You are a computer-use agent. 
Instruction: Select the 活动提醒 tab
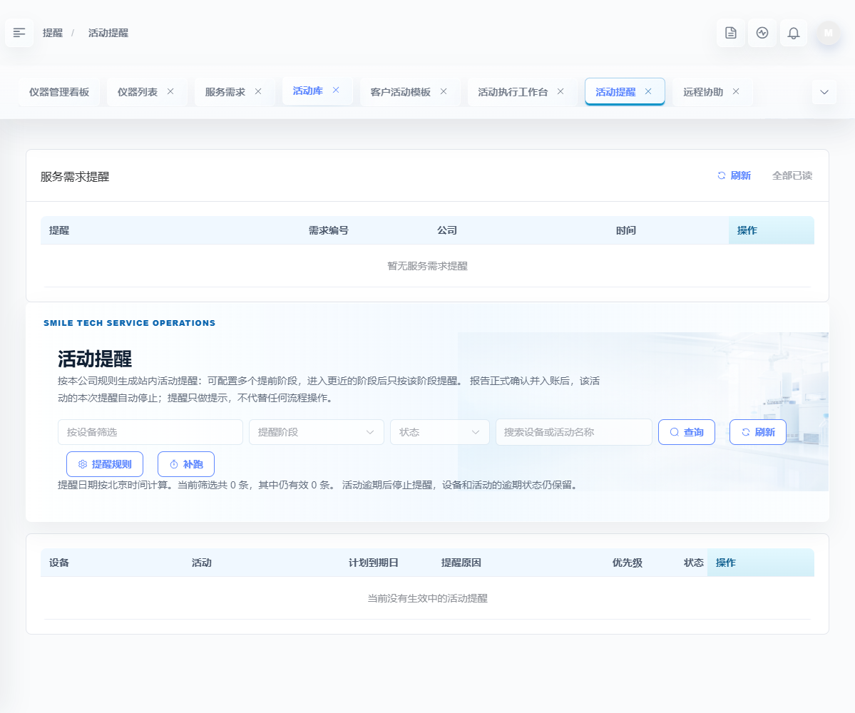point(615,91)
